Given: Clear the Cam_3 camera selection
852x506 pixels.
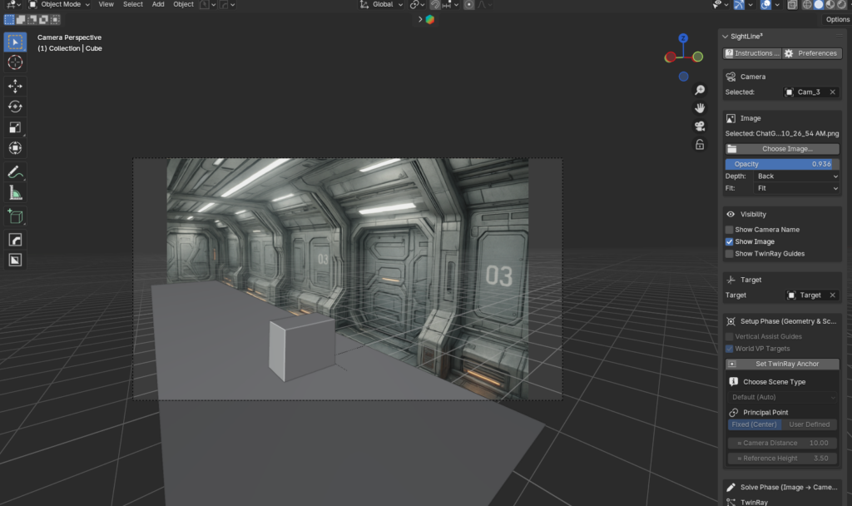Looking at the screenshot, I should tap(833, 92).
